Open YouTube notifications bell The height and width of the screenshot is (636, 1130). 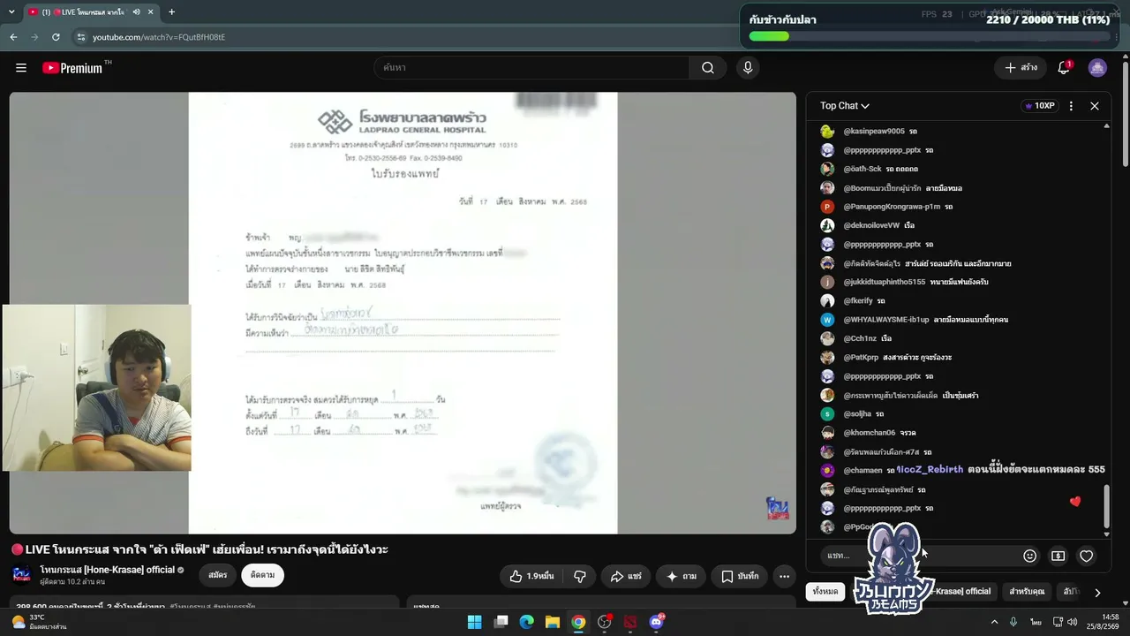coord(1064,68)
